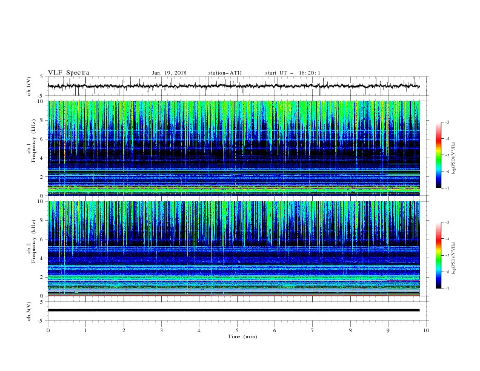Click the ch.1(V) waveform axis label
The width and height of the screenshot is (480, 371).
tap(29, 86)
